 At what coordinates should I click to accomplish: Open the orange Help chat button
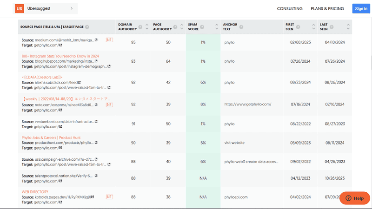(355, 198)
